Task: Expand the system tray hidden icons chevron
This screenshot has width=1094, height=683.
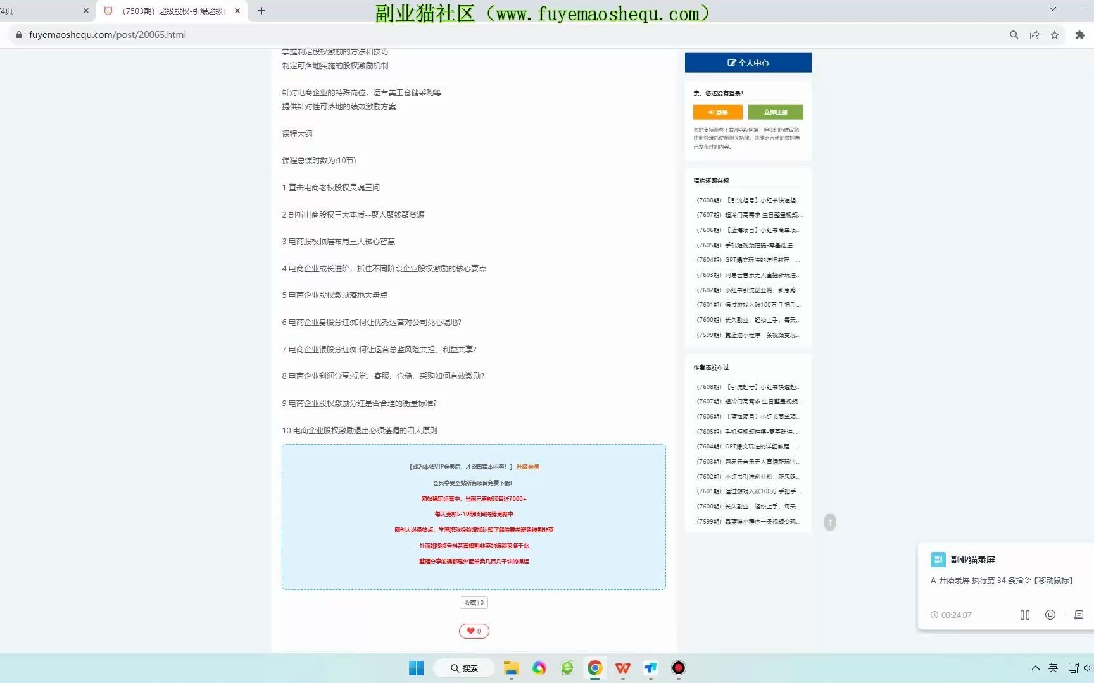Action: (x=1036, y=668)
